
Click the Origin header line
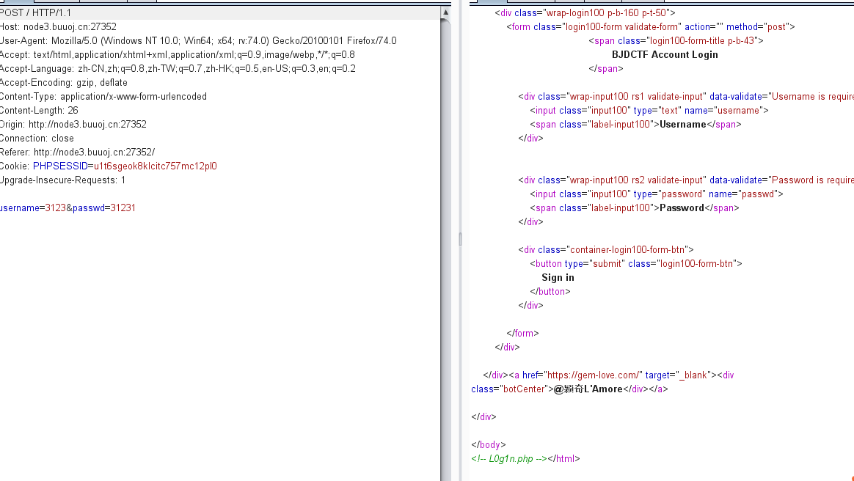(x=73, y=124)
